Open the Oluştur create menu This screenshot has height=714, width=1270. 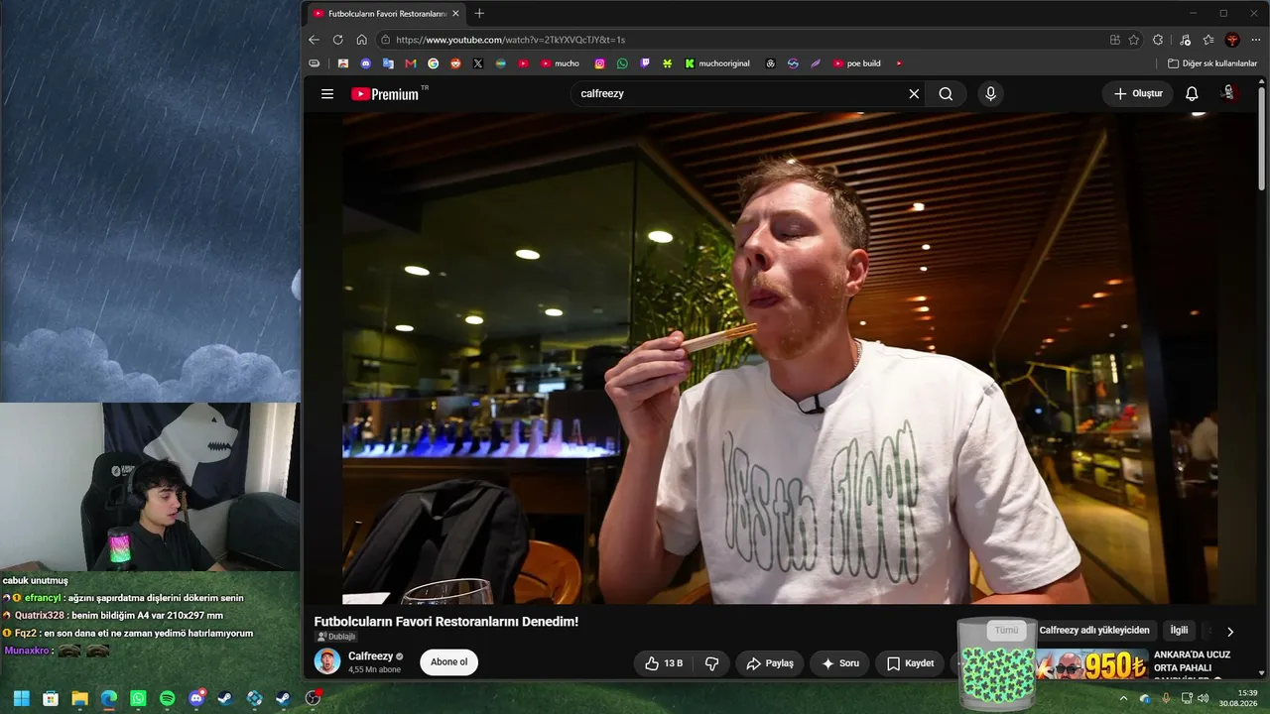click(x=1137, y=94)
